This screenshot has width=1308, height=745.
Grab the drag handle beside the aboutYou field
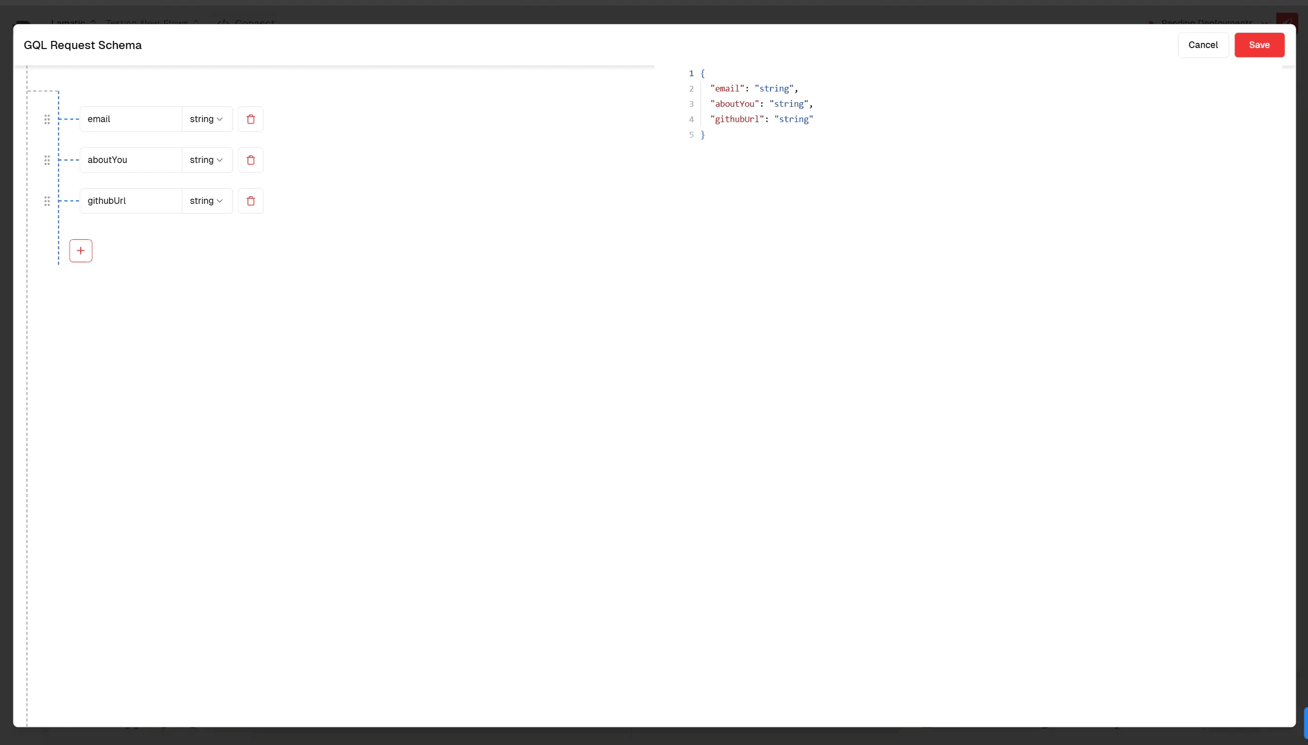pos(47,160)
